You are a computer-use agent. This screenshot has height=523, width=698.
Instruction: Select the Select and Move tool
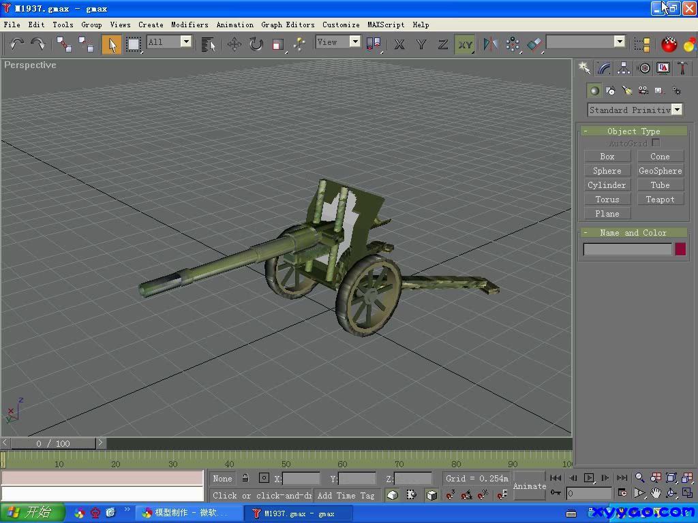tap(234, 44)
